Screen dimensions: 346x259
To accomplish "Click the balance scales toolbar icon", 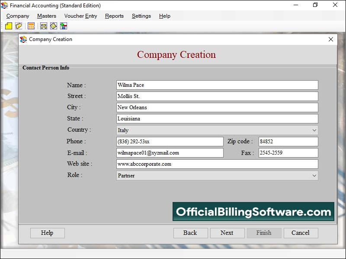I will (x=44, y=26).
